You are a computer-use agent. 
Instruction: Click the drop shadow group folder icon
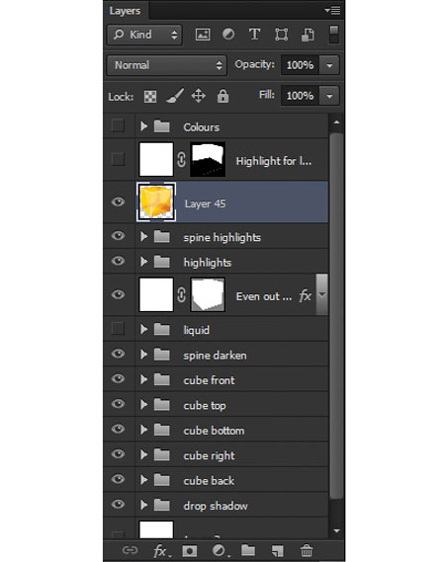162,505
